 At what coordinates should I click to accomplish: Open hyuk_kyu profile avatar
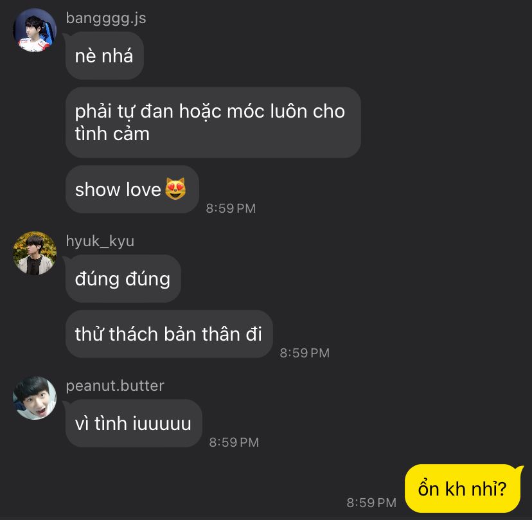click(x=35, y=253)
